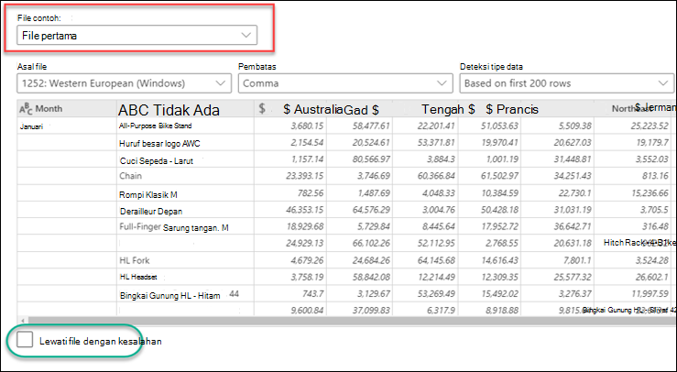
Task: Click the value 31,448.81
Action: [573, 159]
